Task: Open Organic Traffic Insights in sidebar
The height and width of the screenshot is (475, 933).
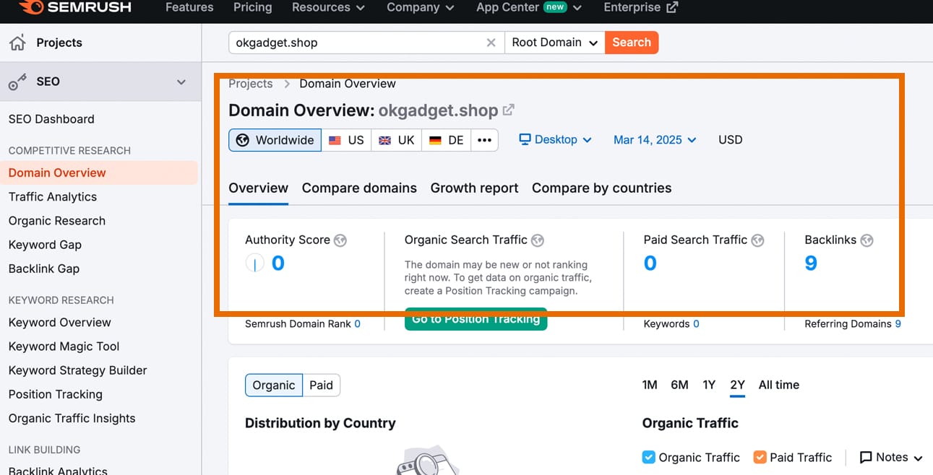Action: tap(72, 418)
